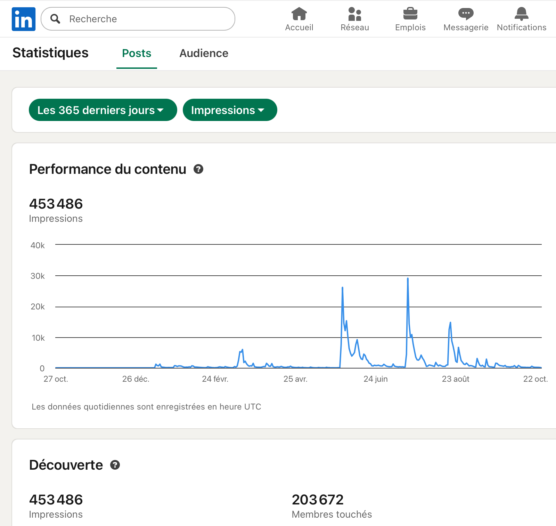Click the highest peak on the impressions chart

tap(408, 279)
